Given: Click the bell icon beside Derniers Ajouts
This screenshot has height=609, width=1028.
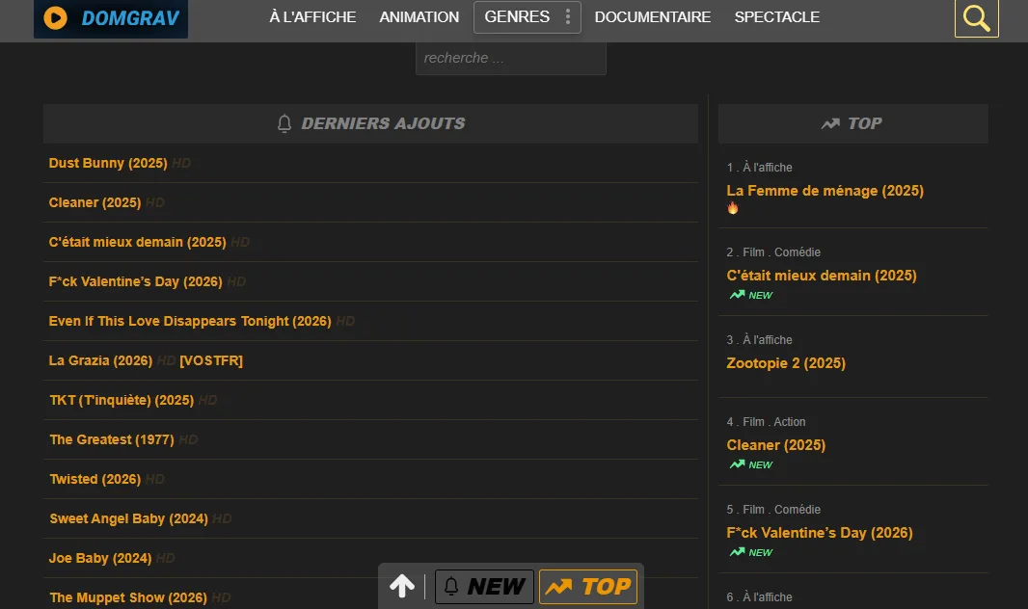Looking at the screenshot, I should [284, 123].
